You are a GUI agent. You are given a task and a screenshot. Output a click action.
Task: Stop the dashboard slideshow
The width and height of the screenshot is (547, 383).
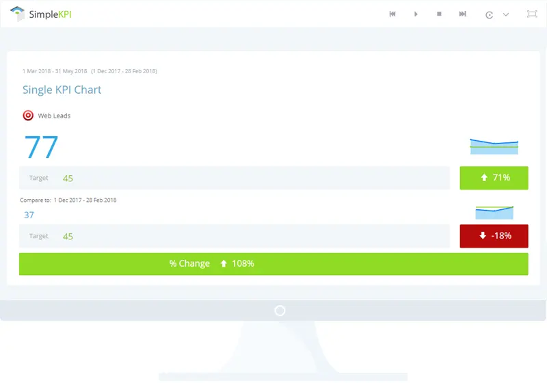point(439,14)
